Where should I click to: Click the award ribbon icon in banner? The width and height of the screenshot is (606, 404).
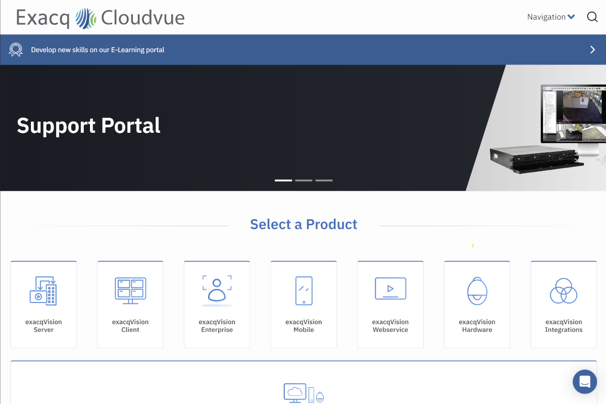tap(16, 49)
